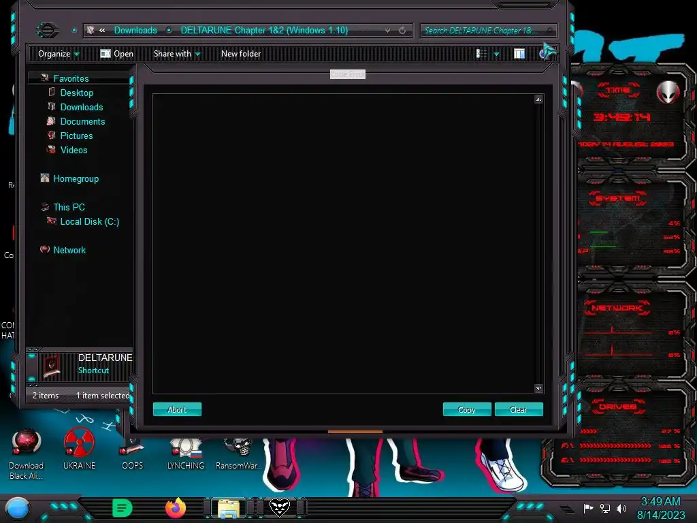This screenshot has height=523, width=697.
Task: Click the NETWORK gadget header
Action: coord(617,308)
